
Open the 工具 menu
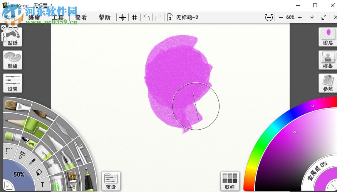point(58,17)
